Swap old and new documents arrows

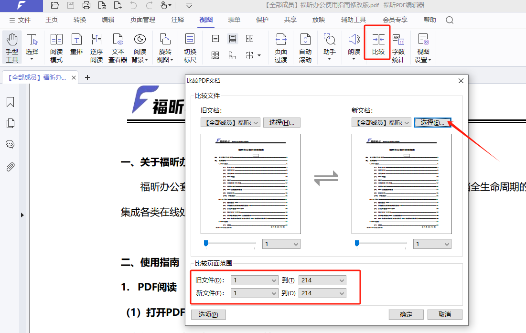pos(326,178)
